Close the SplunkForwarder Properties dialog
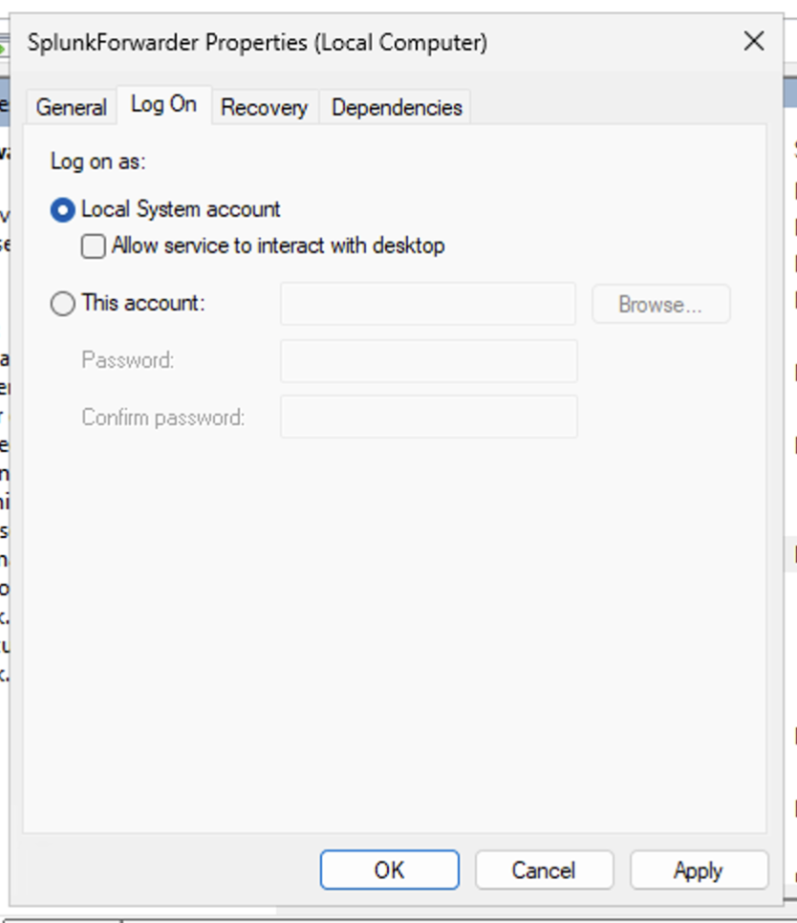Screen dimensions: 797x923 pyautogui.click(x=754, y=42)
